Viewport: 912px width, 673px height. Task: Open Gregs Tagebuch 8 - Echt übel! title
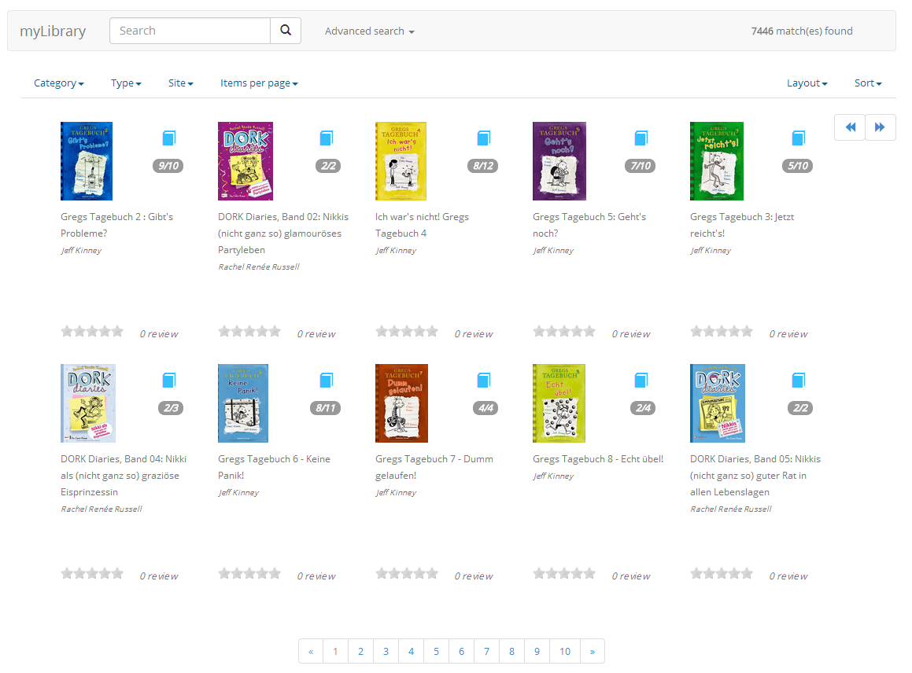tap(597, 459)
